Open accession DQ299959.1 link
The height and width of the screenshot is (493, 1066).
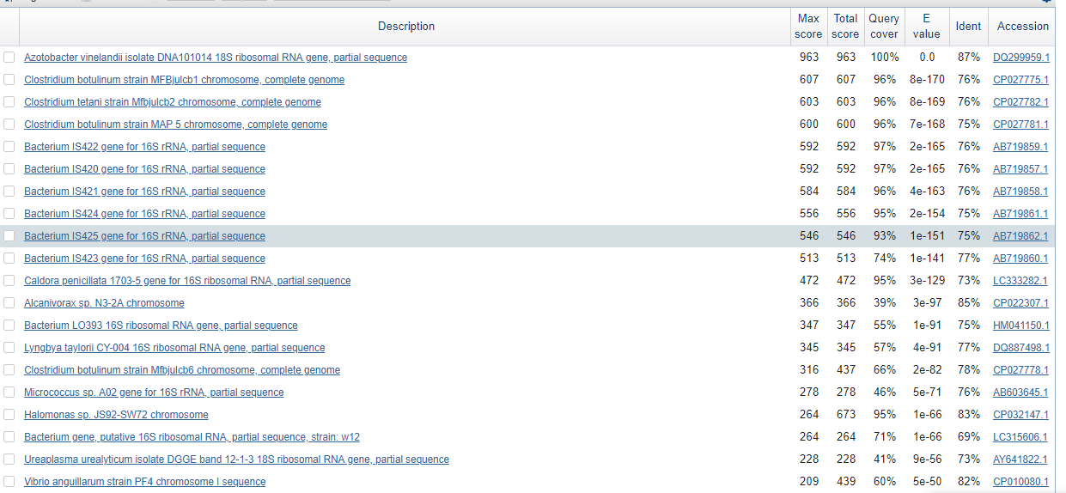[1020, 58]
